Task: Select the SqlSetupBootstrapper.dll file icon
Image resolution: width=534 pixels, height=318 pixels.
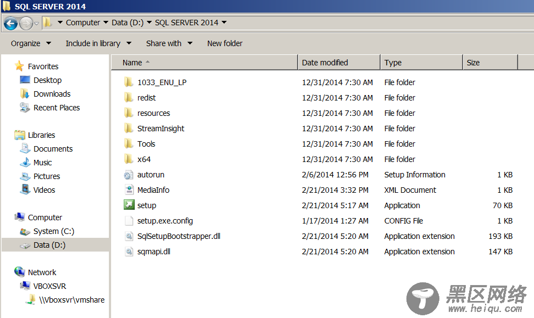Action: [129, 236]
